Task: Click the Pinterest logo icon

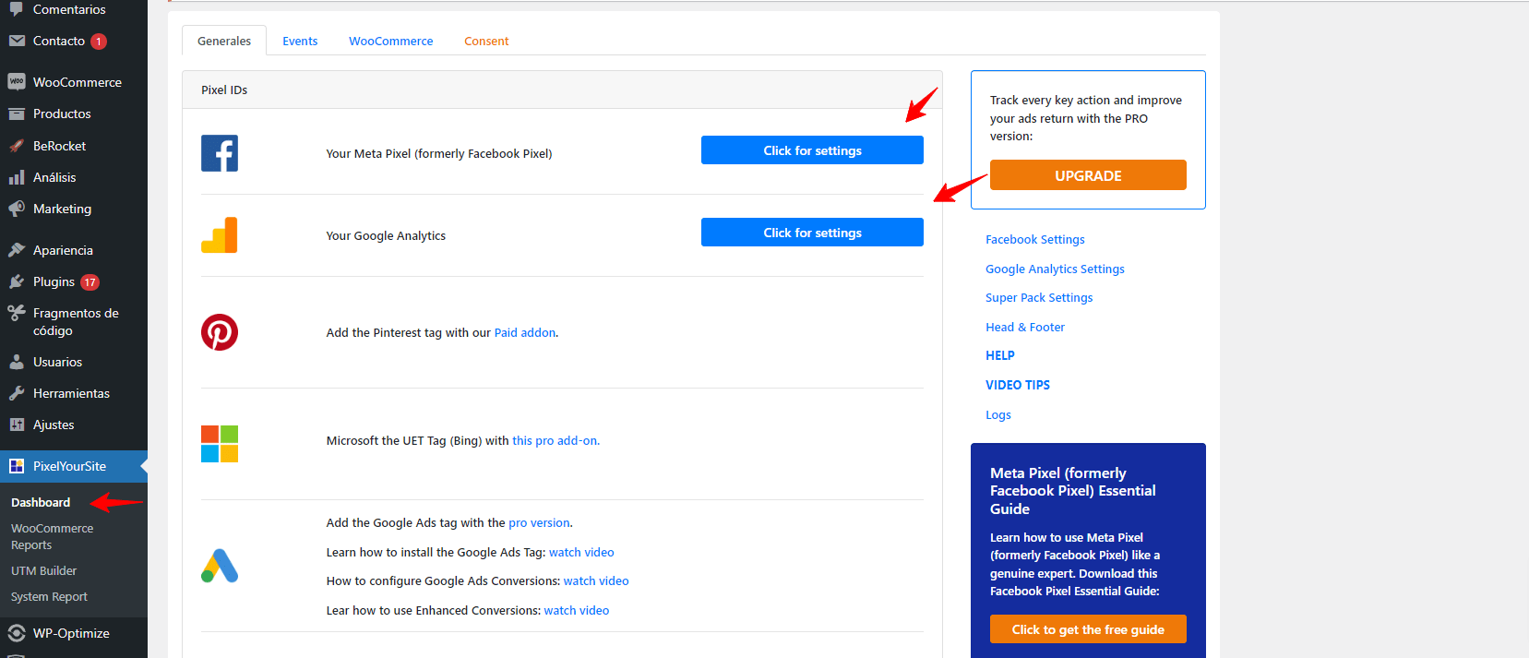Action: [x=220, y=332]
